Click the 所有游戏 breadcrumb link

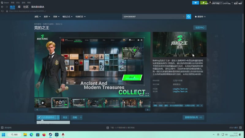click(38, 24)
